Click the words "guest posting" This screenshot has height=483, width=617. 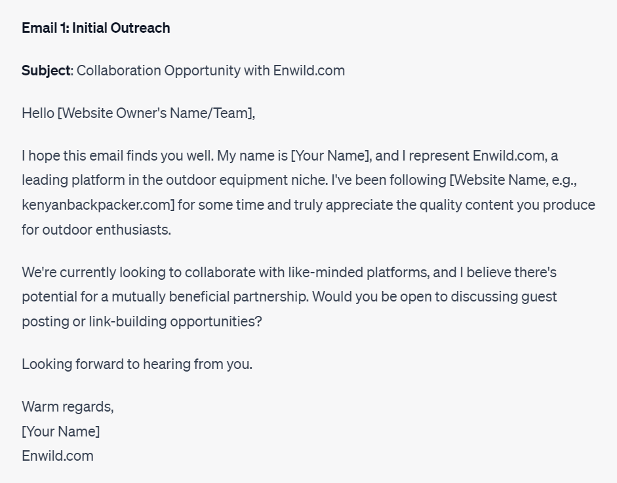[540, 296]
